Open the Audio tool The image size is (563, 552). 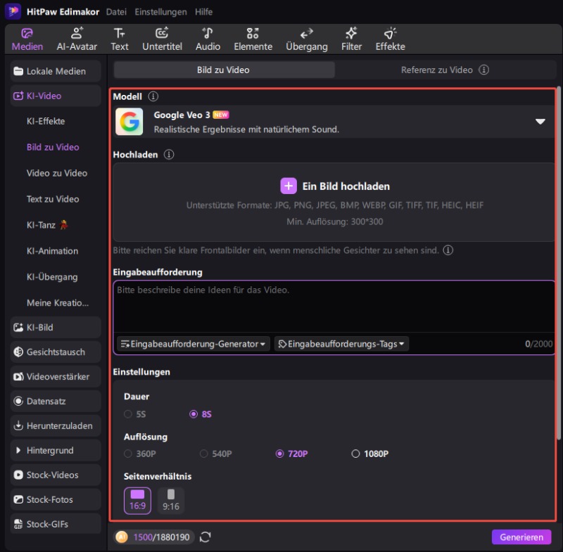point(208,39)
